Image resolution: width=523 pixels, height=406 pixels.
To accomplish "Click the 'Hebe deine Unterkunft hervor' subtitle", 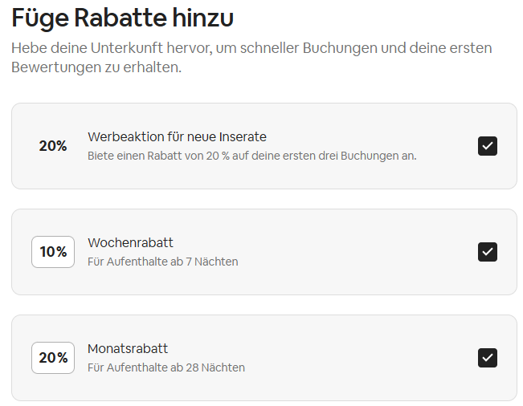I will 251,58.
